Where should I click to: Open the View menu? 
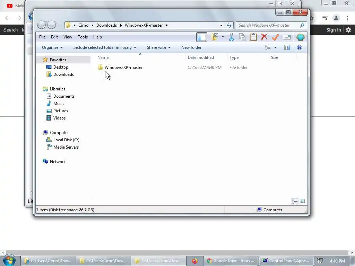(68, 37)
